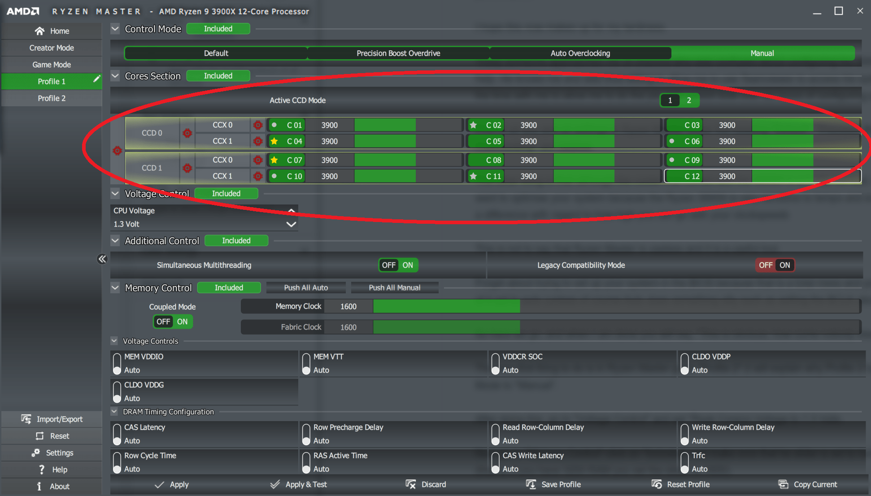Viewport: 871px width, 496px height.
Task: Decrease CPU Voltage with down chevron
Action: click(x=291, y=224)
